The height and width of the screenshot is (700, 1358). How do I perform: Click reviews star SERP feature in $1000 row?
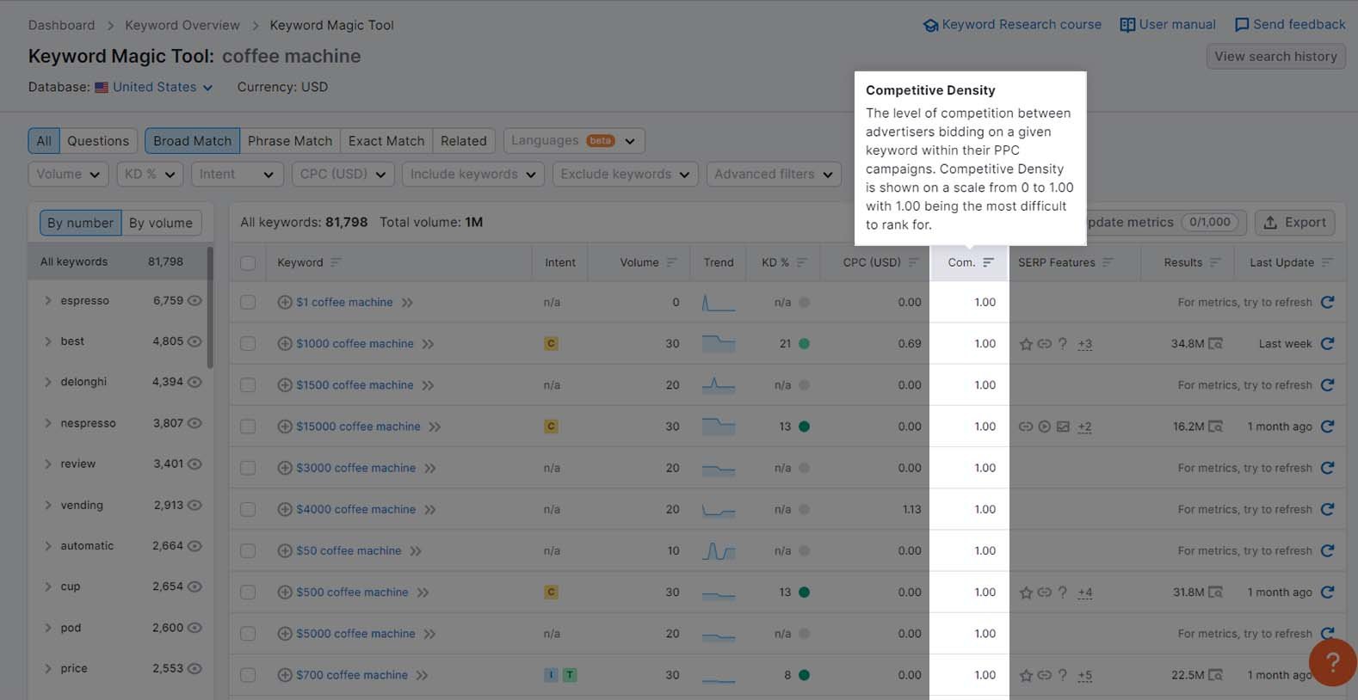[x=1026, y=344]
